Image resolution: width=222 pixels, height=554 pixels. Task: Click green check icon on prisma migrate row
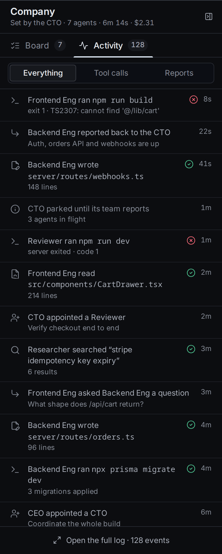coord(191,469)
